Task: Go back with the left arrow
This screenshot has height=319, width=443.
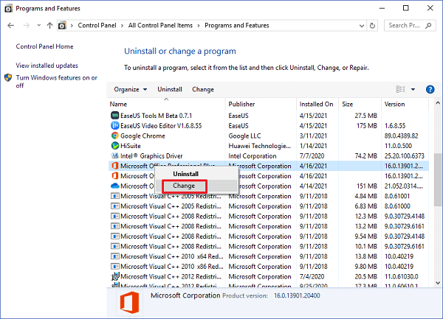Action: [x=11, y=26]
